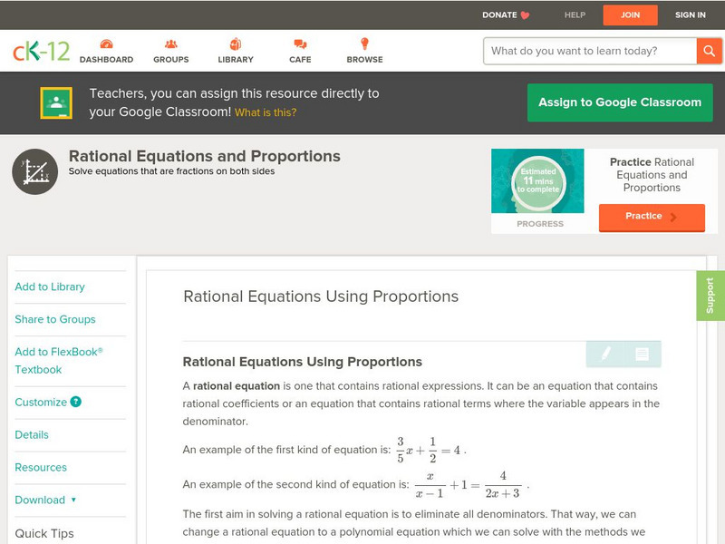The height and width of the screenshot is (544, 725).
Task: Click the green Google Classroom icon
Action: [54, 102]
